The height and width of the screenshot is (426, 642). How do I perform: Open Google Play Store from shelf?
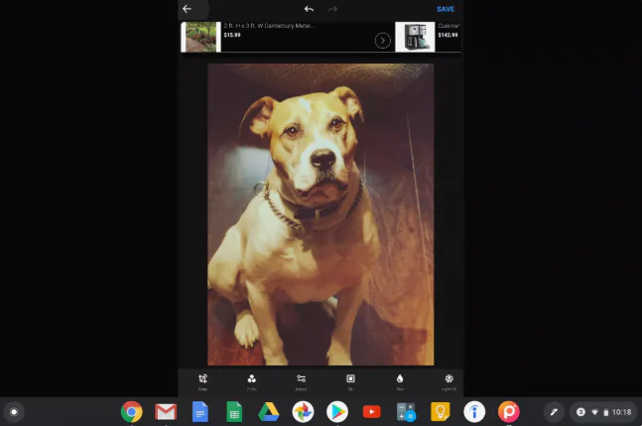pyautogui.click(x=337, y=412)
